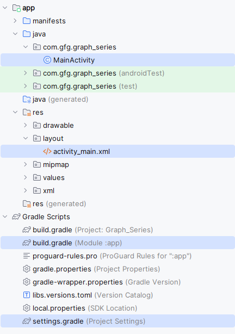Collapse the app module node

(5, 8)
